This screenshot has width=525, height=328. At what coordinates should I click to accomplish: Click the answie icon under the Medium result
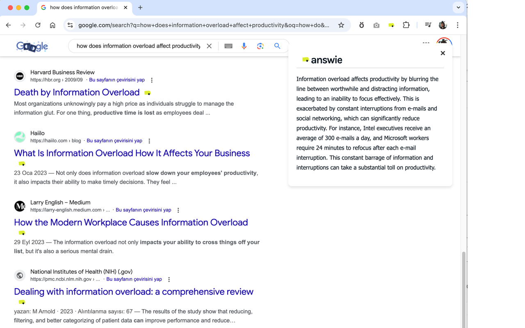tap(22, 233)
